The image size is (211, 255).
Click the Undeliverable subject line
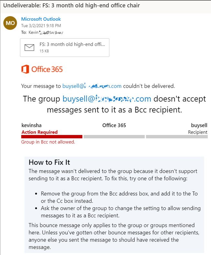pyautogui.click(x=71, y=6)
